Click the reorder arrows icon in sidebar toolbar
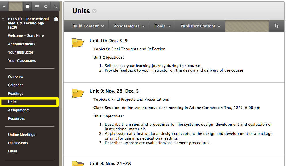 point(55,6)
